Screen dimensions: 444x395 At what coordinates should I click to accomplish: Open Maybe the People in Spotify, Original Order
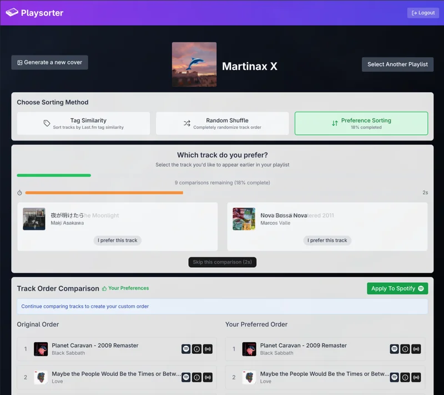coord(186,377)
